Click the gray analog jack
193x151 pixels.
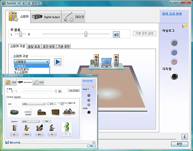(x=174, y=43)
